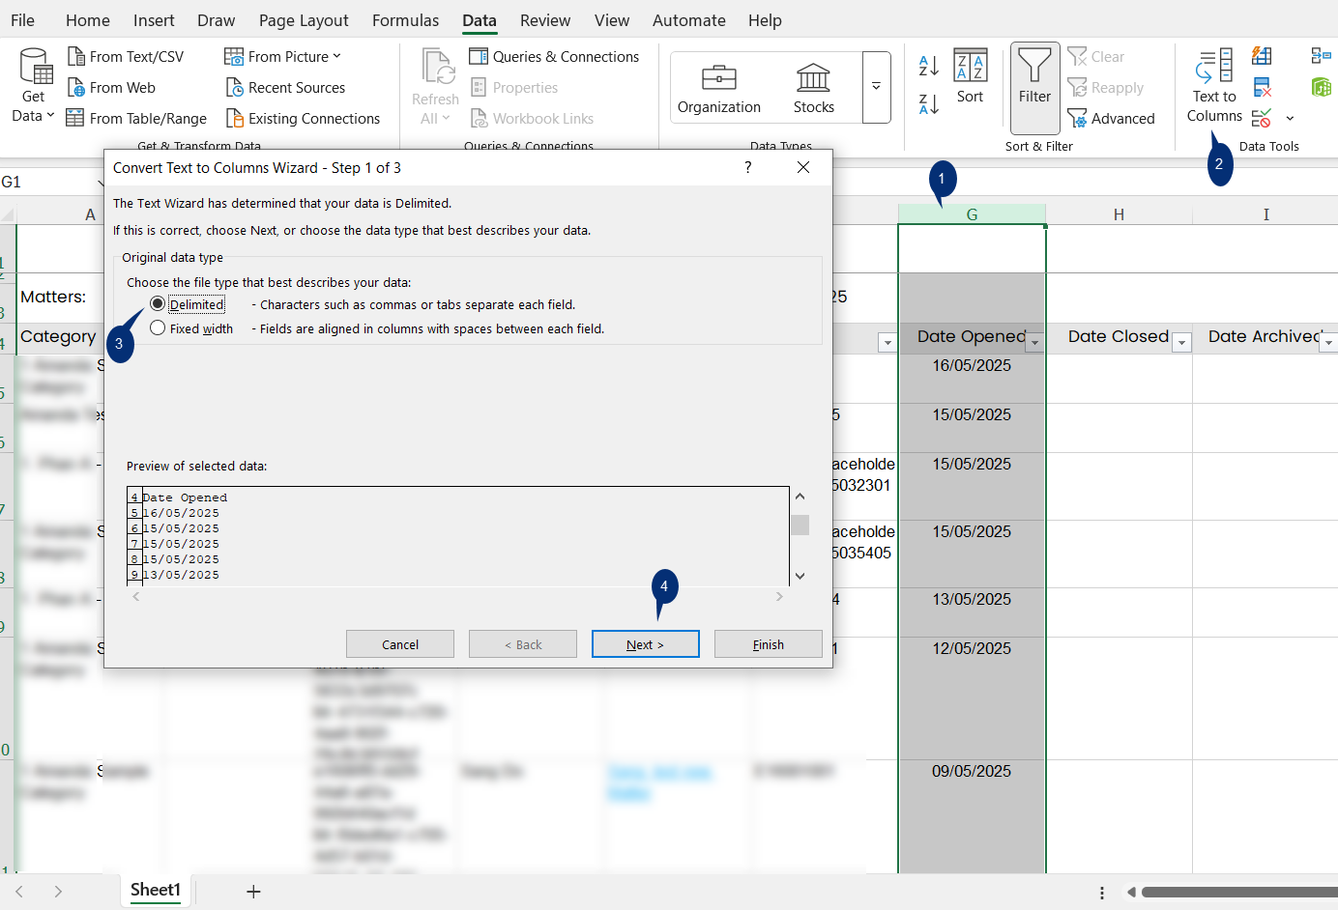1338x910 pixels.
Task: Click Next in the wizard
Action: point(645,644)
